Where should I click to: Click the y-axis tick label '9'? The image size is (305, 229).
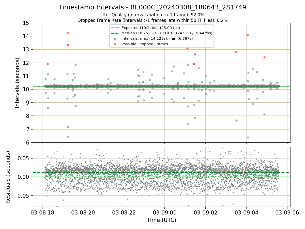point(28,103)
